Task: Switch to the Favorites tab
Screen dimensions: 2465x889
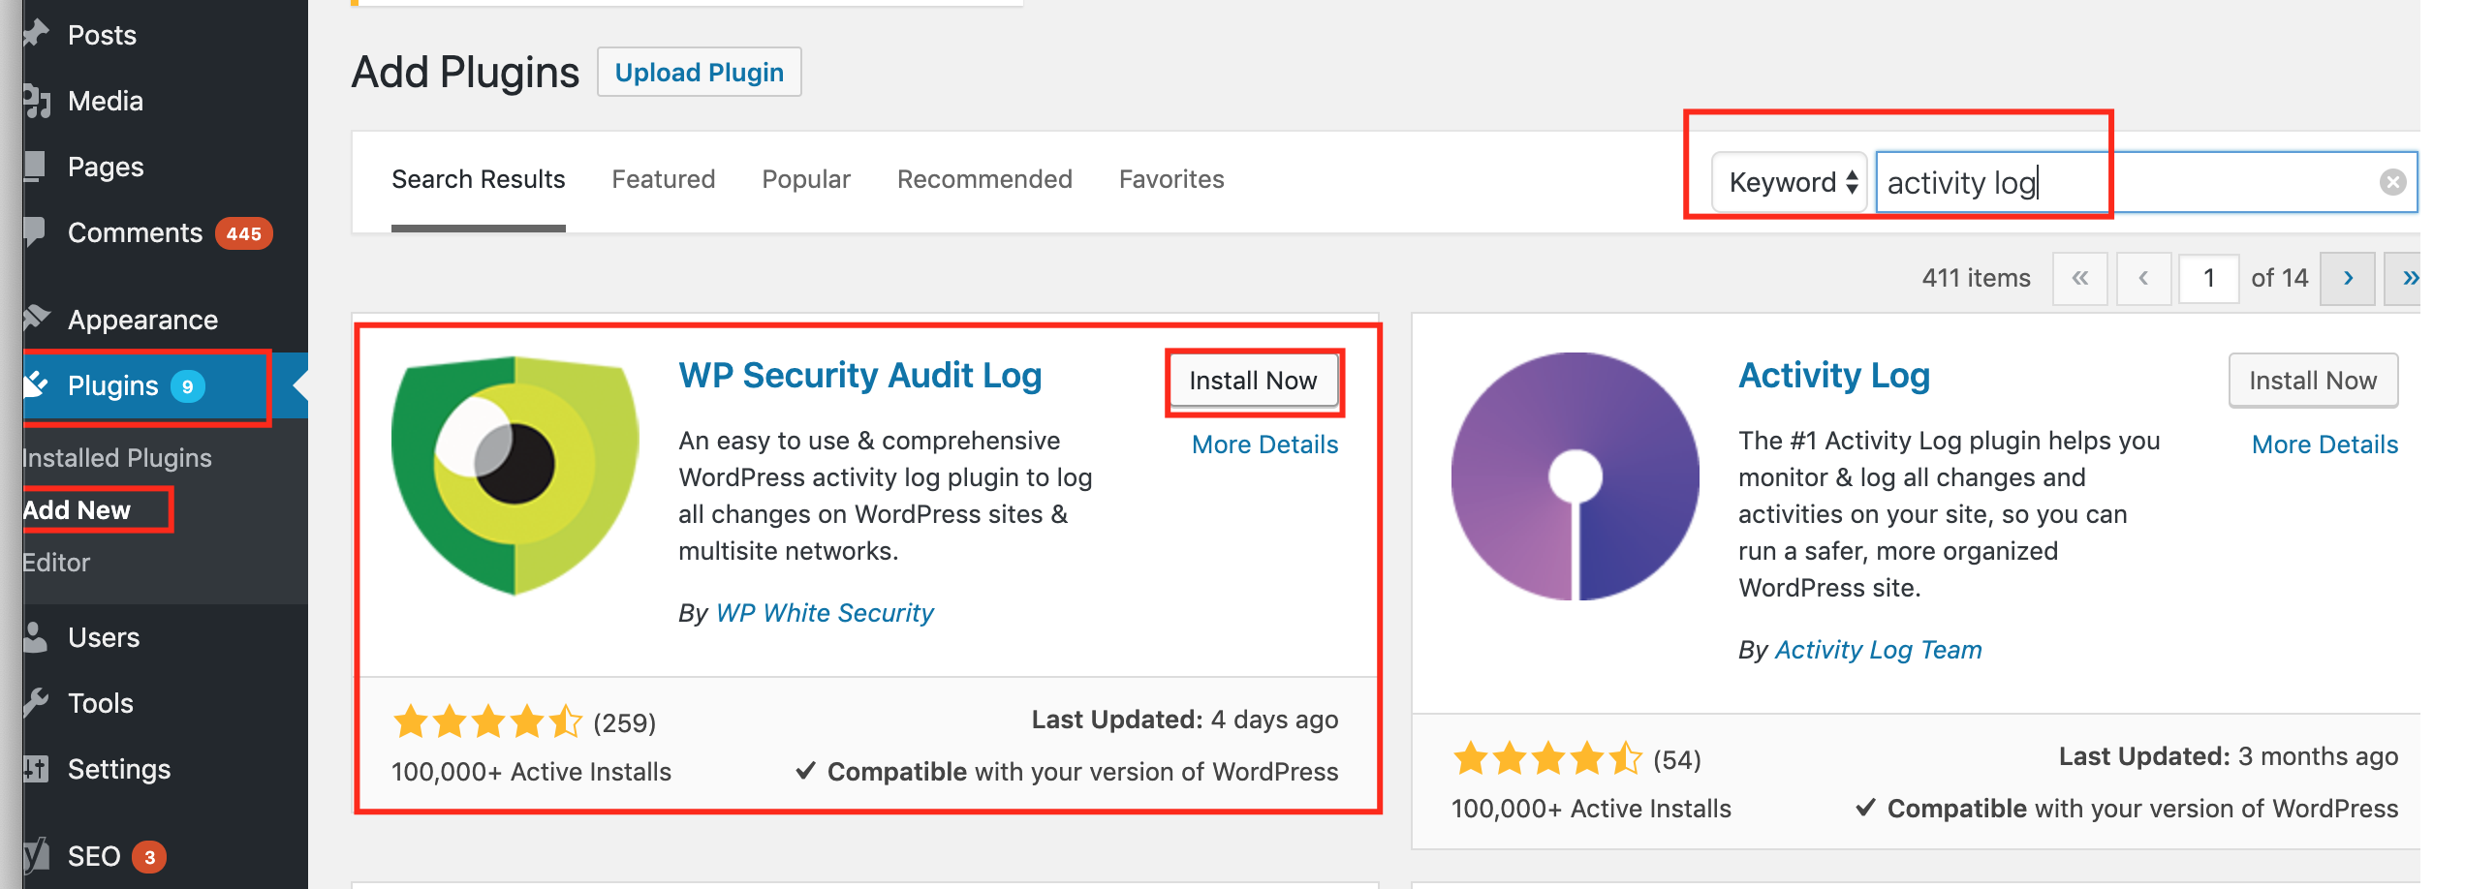Action: tap(1171, 180)
